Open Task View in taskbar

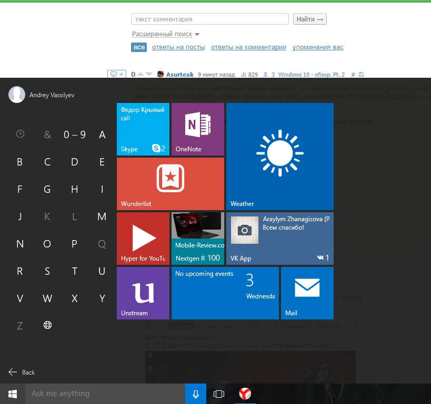[x=219, y=393]
